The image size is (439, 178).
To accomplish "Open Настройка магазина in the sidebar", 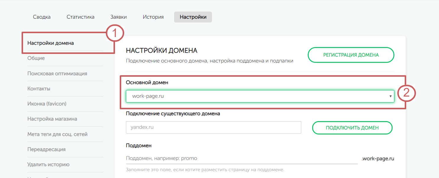I will [52, 119].
